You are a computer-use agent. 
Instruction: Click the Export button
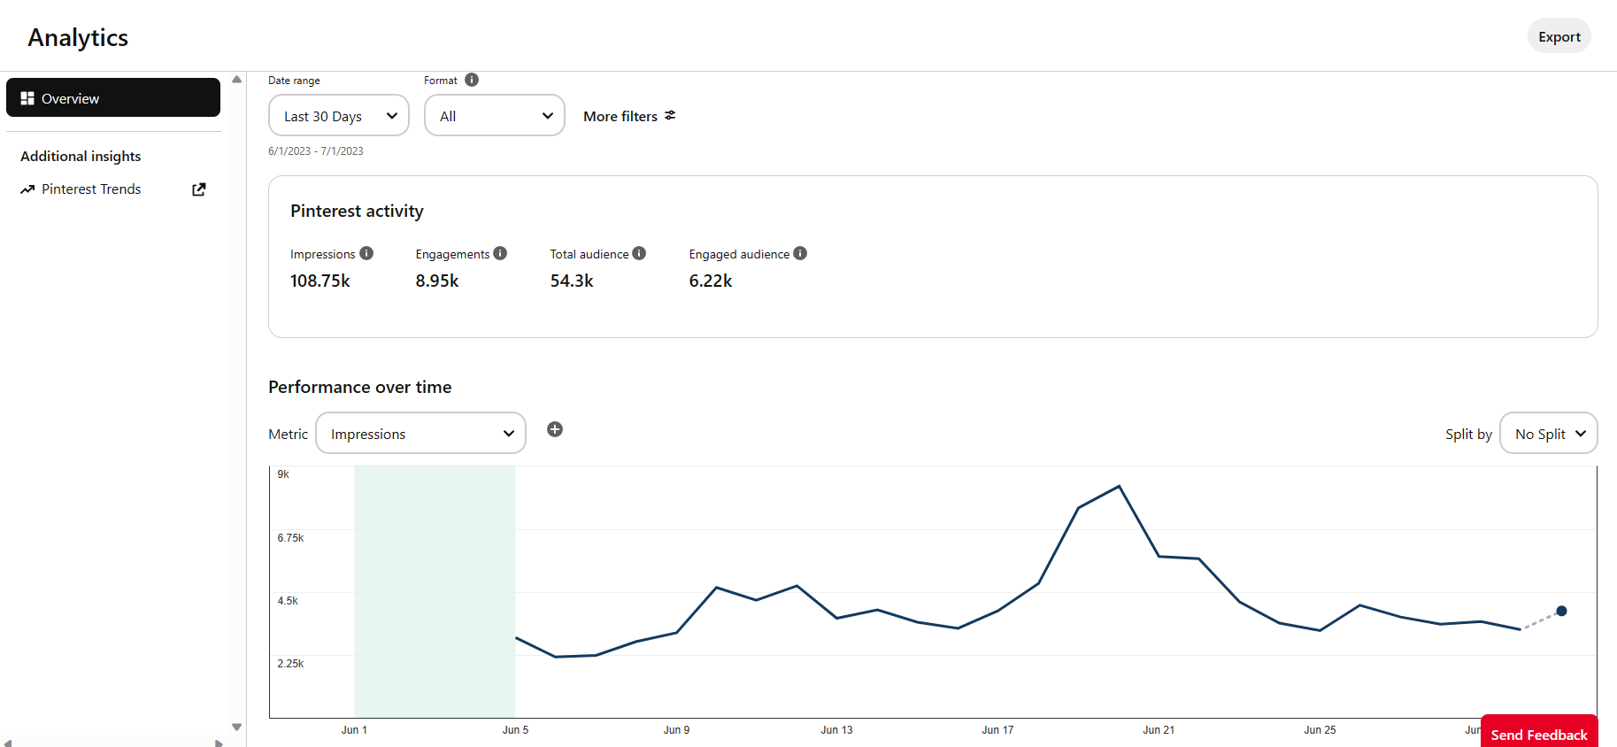1559,37
